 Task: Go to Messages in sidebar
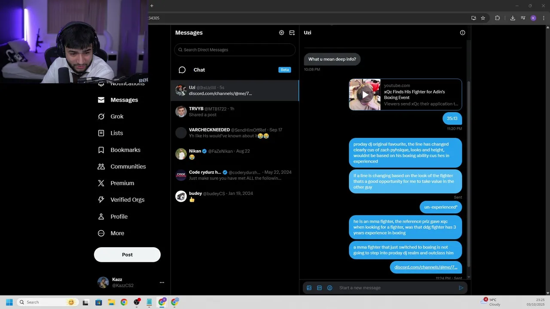coord(118,100)
